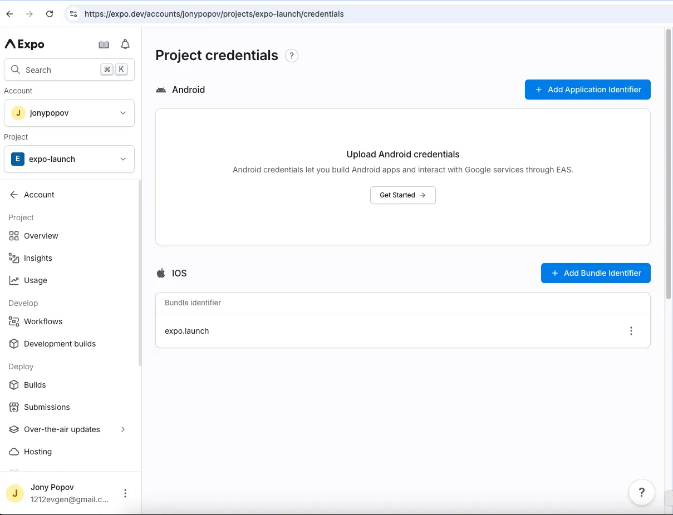This screenshot has width=673, height=515.
Task: Click the Hosting cloud icon
Action: 14,452
